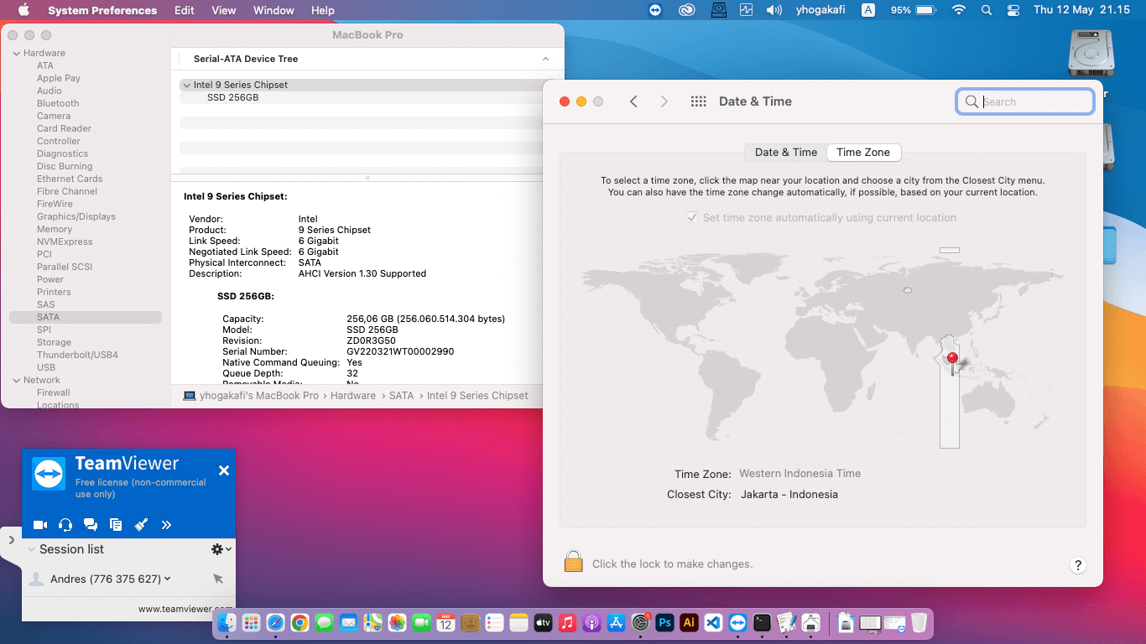Open Visual Studio Code from the dock
Image resolution: width=1146 pixels, height=644 pixels.
713,622
